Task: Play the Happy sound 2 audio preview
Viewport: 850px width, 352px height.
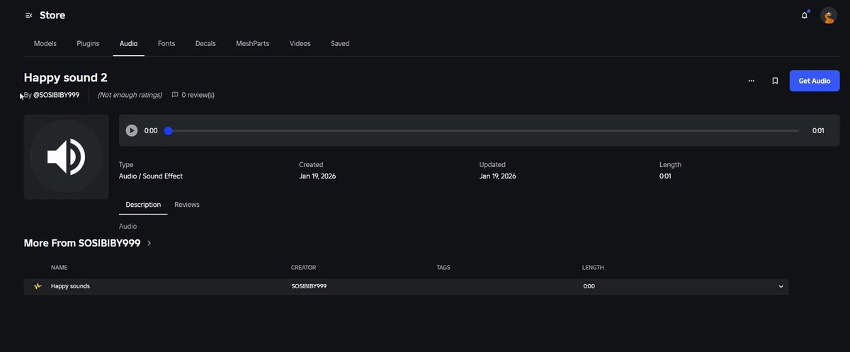Action: point(132,130)
